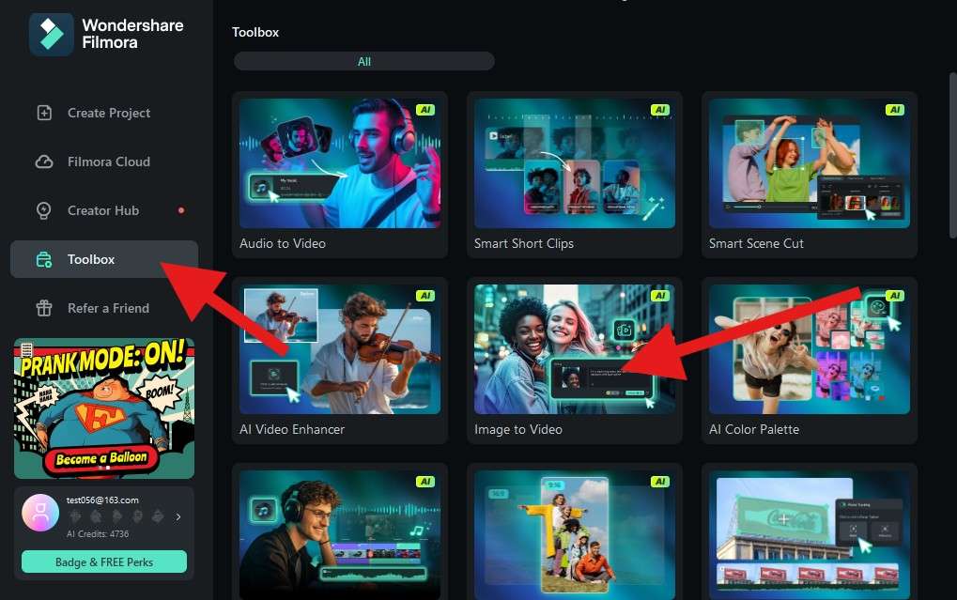Open the Smart Scene Cut tool card
Viewport: 957px width, 600px height.
(x=810, y=176)
